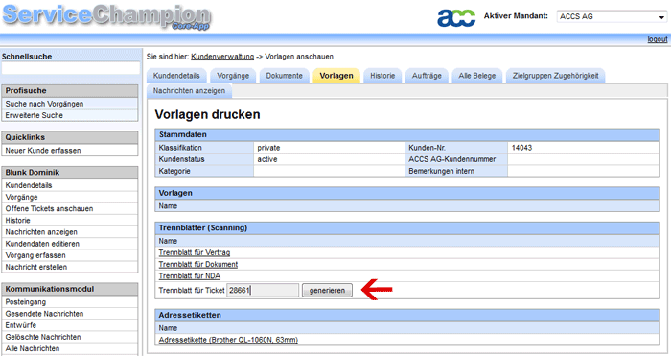Switch to the Historie tab

coord(382,76)
